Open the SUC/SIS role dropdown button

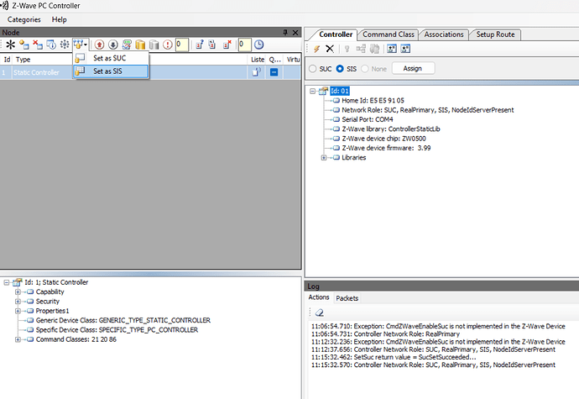(x=80, y=45)
